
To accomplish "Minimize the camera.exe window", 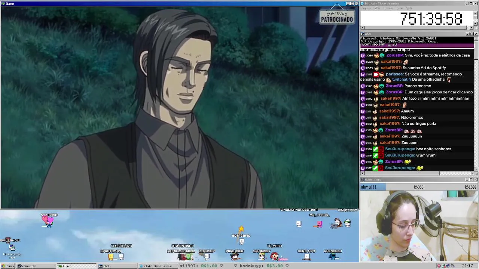I will (x=468, y=180).
